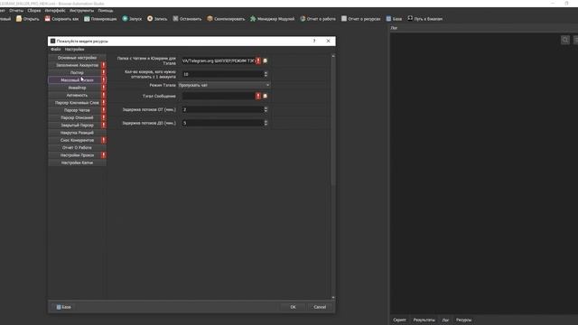Click the dialog help question mark

314,41
